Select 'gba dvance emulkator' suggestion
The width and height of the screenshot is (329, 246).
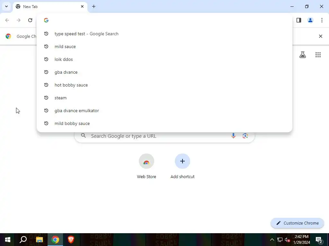(x=164, y=111)
